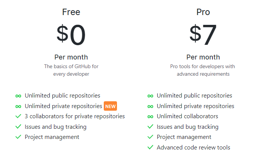
Task: Click the checkmark beside Advanced code review tools
Action: click(150, 148)
